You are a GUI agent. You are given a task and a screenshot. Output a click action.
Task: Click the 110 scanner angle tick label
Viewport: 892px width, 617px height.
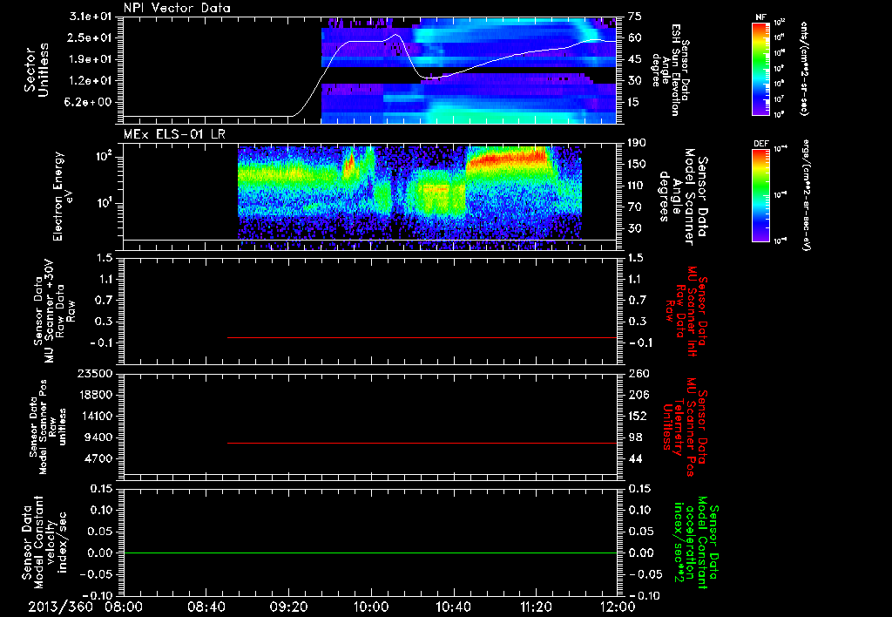point(637,186)
